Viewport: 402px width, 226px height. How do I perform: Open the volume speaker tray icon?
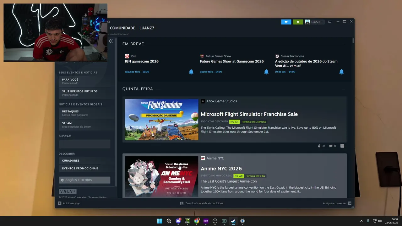pos(380,221)
